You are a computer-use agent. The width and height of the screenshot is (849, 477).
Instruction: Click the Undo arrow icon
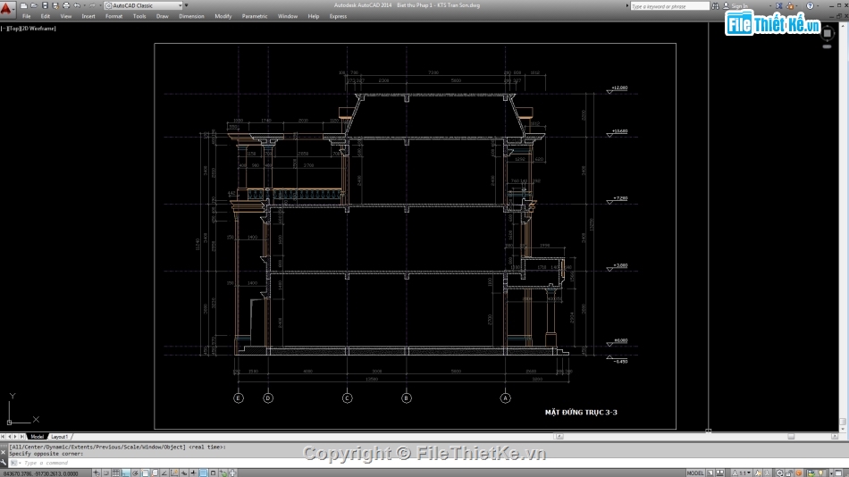pos(77,5)
